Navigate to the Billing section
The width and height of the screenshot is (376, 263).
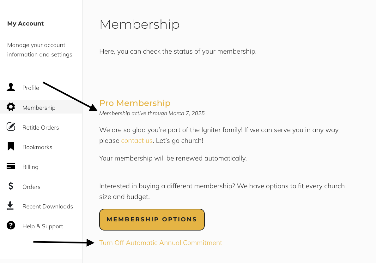pos(30,167)
